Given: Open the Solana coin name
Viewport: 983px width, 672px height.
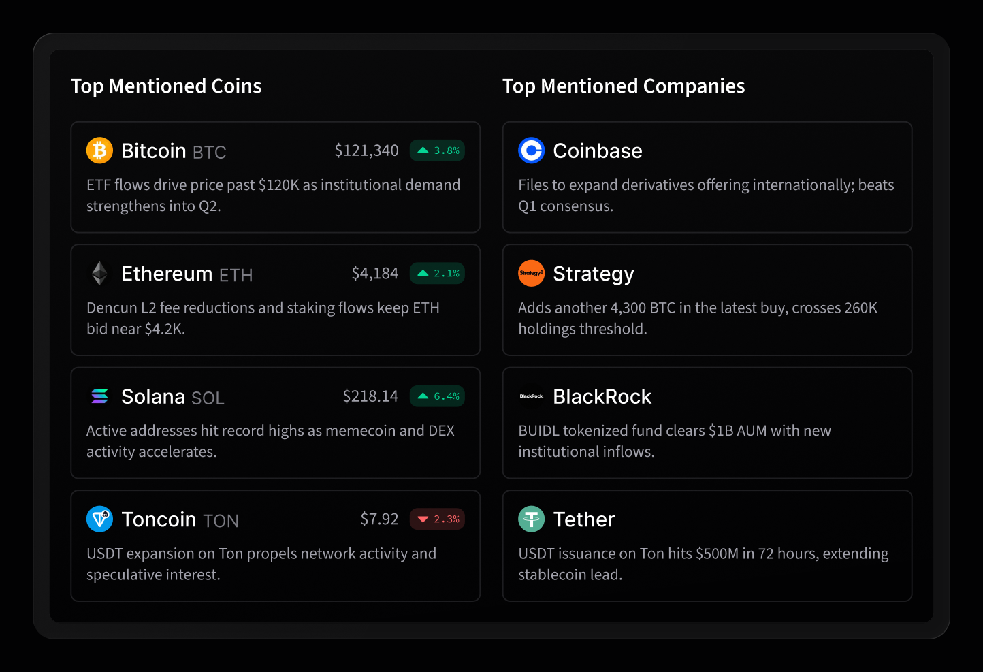Looking at the screenshot, I should (153, 396).
